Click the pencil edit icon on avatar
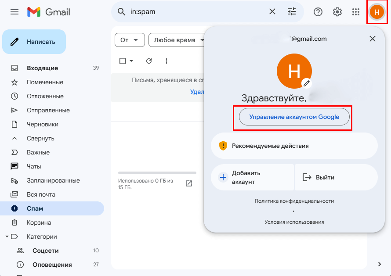391x276 pixels. point(307,83)
